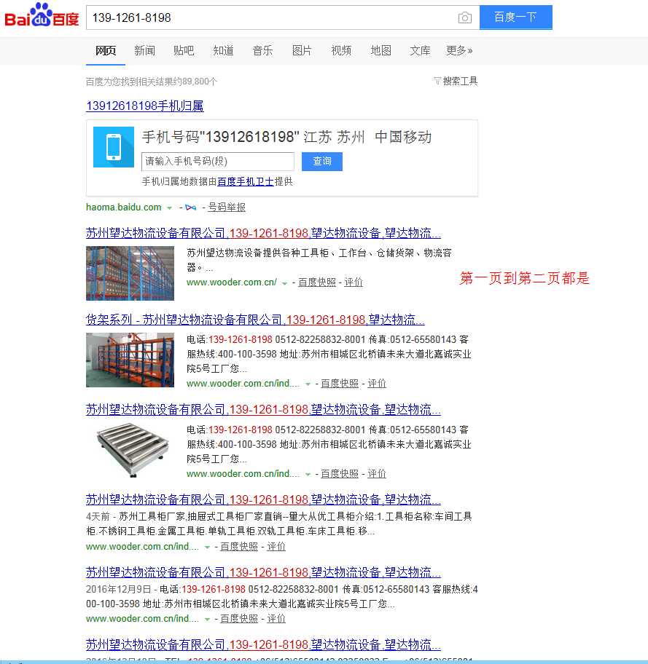Screen dimensions: 648x664
Task: Expand dropdown arrow next to haoma.baidu.com
Action: 170,208
